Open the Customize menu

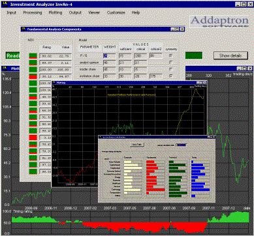116,12
